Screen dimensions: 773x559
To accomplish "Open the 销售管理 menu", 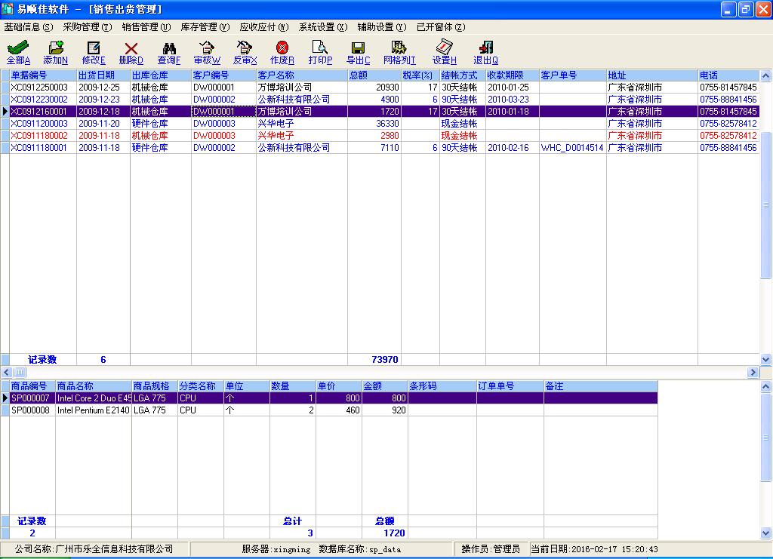I will (x=146, y=26).
